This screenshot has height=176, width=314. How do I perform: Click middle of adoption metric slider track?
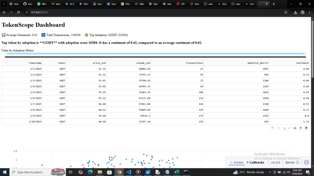(155, 54)
